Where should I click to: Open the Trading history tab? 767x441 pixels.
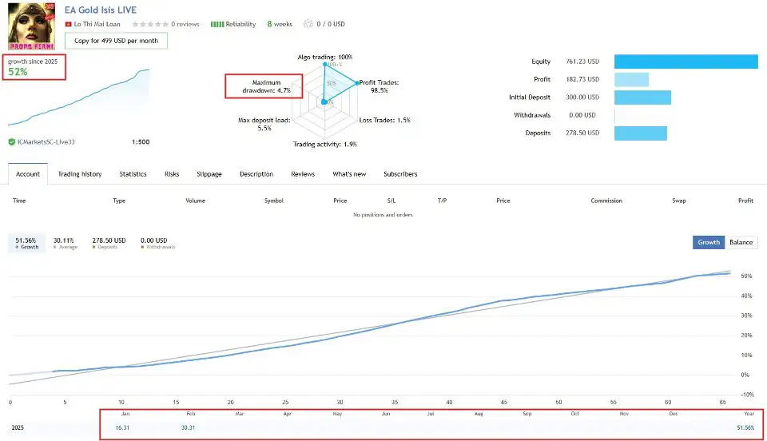tap(80, 174)
